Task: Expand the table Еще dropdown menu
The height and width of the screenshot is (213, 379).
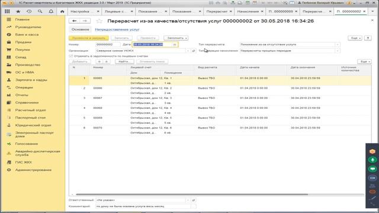Action: point(364,62)
